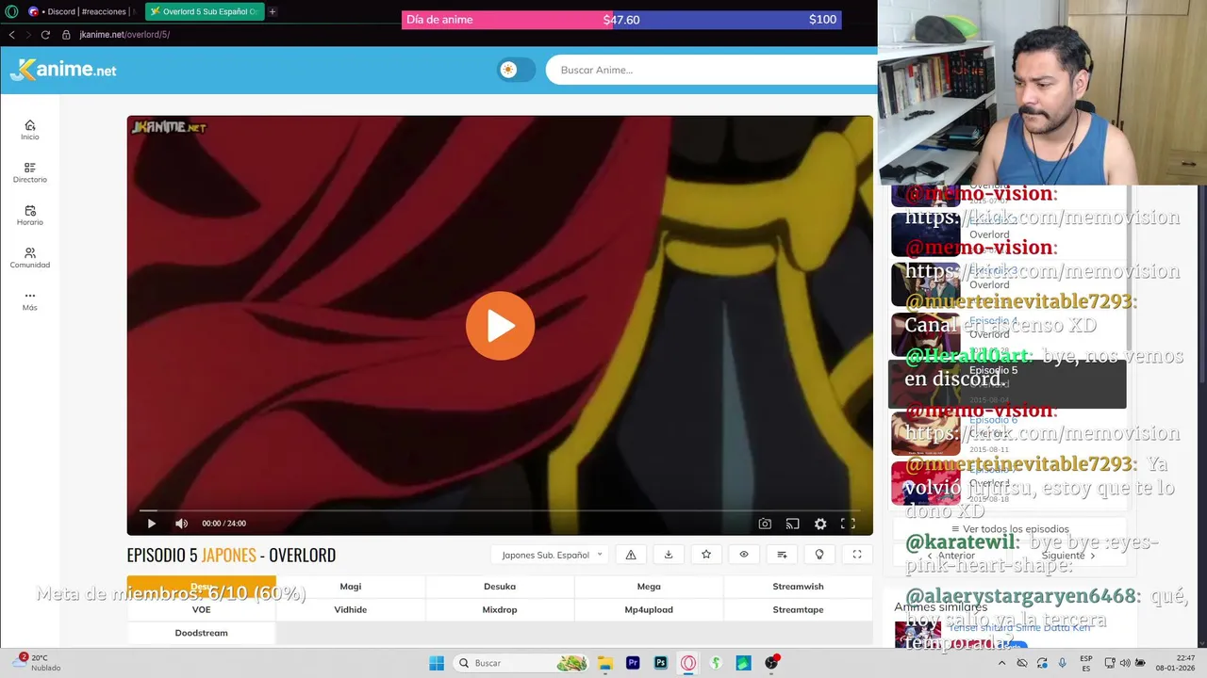This screenshot has height=678, width=1207.
Task: Open Photoshop from the taskbar
Action: pos(660,663)
